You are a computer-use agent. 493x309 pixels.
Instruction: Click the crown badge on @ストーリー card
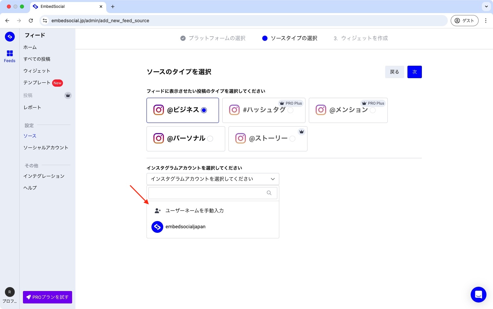tap(302, 132)
